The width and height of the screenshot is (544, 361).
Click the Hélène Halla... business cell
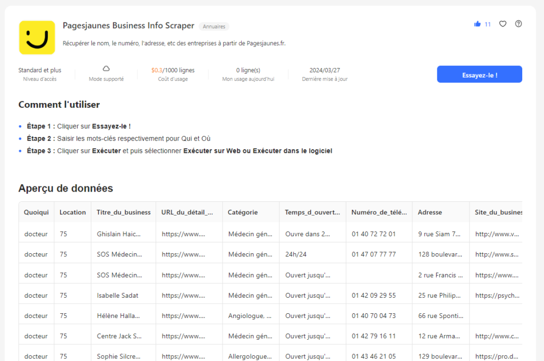point(123,316)
